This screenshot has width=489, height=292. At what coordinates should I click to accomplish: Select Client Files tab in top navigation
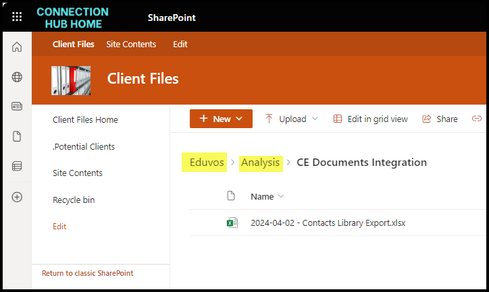click(73, 45)
